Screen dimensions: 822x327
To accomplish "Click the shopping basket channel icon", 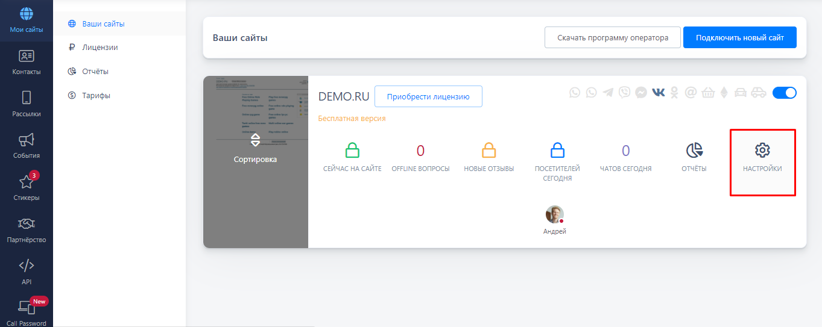I will tap(707, 92).
